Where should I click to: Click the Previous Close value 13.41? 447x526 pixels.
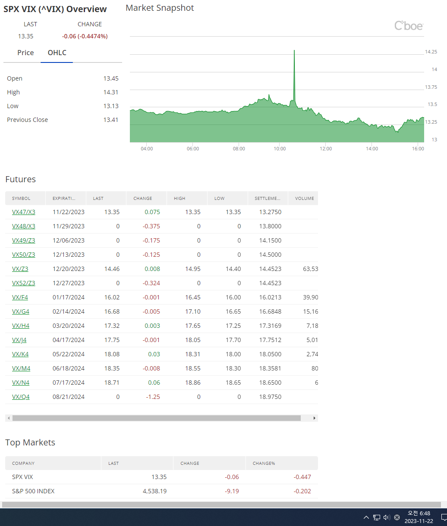tap(111, 120)
